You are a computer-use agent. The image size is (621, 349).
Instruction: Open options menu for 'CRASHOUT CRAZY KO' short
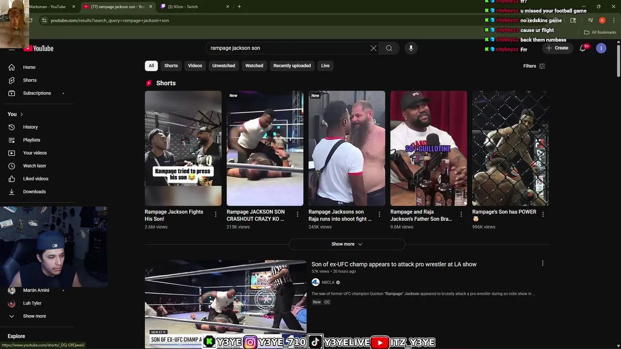[x=297, y=214]
